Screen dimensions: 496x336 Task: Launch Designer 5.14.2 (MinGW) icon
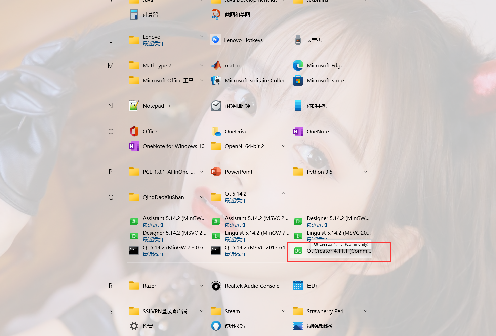click(x=298, y=221)
